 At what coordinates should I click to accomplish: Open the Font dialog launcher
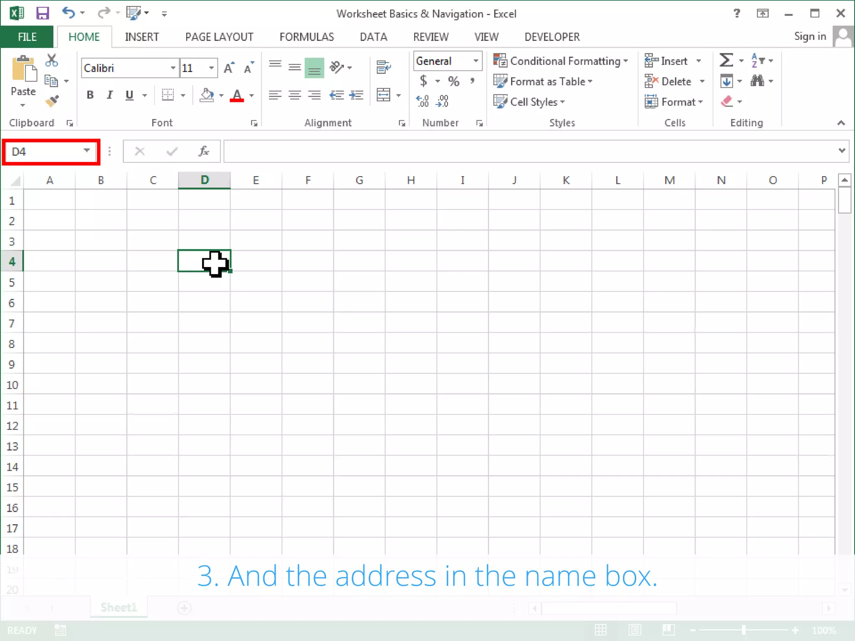click(254, 123)
